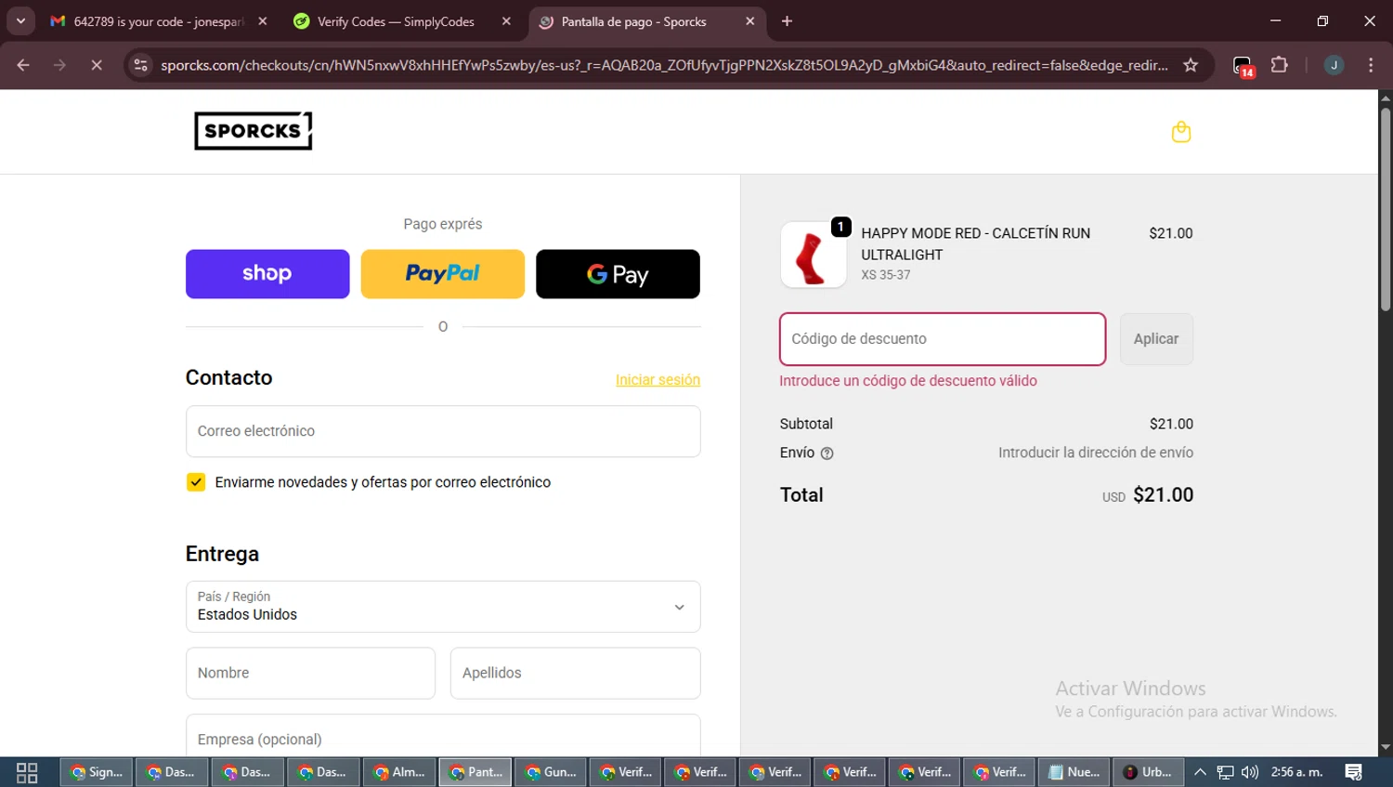Switch to Gmail '642789 is your code' tab
Image resolution: width=1393 pixels, height=787 pixels.
[158, 21]
